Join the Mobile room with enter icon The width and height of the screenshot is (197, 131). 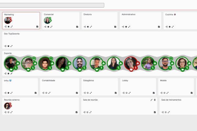(161, 93)
